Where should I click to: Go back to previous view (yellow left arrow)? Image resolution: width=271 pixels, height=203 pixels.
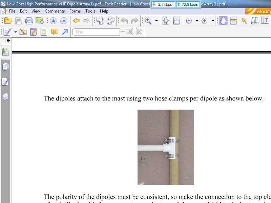[x=76, y=21]
